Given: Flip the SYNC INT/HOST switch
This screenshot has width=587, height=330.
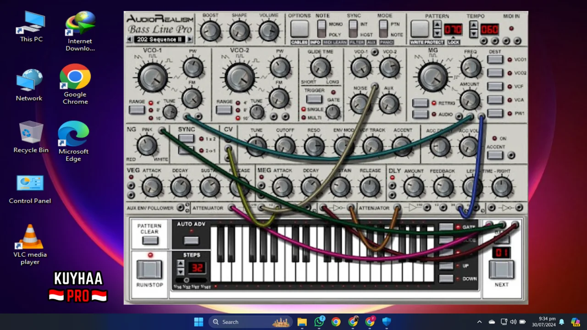Looking at the screenshot, I should tap(353, 29).
